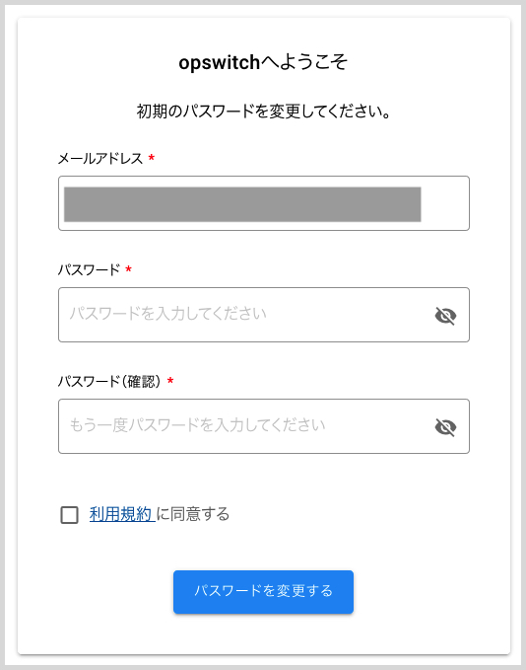Click the メールアドレス field label
Viewport: 526px width, 670px height.
pos(100,159)
